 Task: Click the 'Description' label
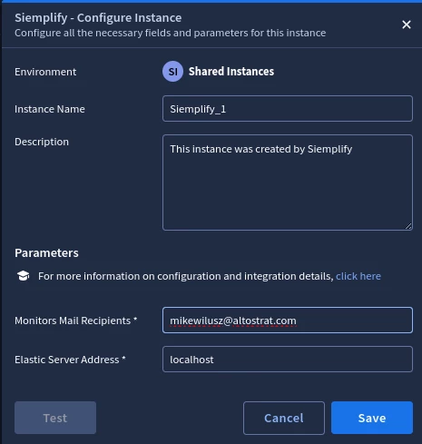pos(42,142)
